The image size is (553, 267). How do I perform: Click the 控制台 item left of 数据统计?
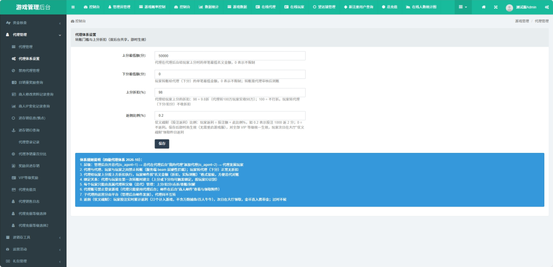coord(182,7)
